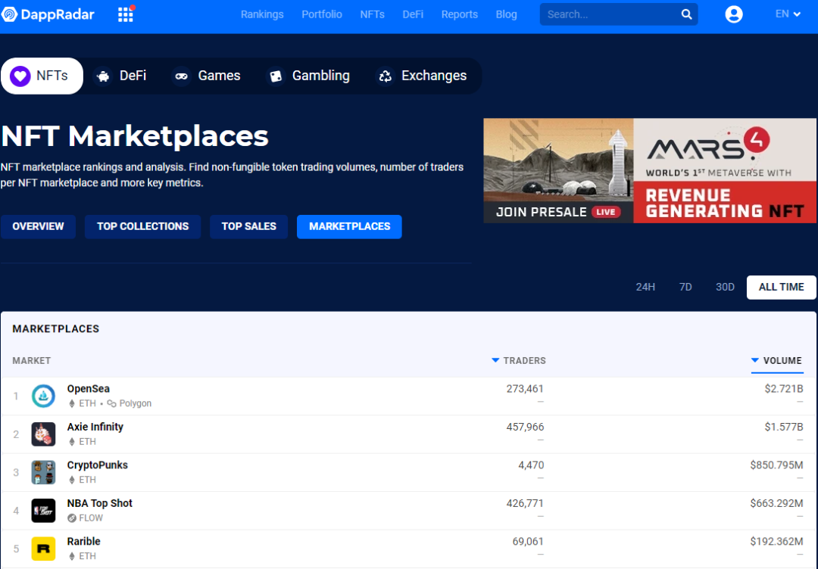Click the Axie Infinity logo icon
The image size is (818, 569).
pyautogui.click(x=43, y=434)
